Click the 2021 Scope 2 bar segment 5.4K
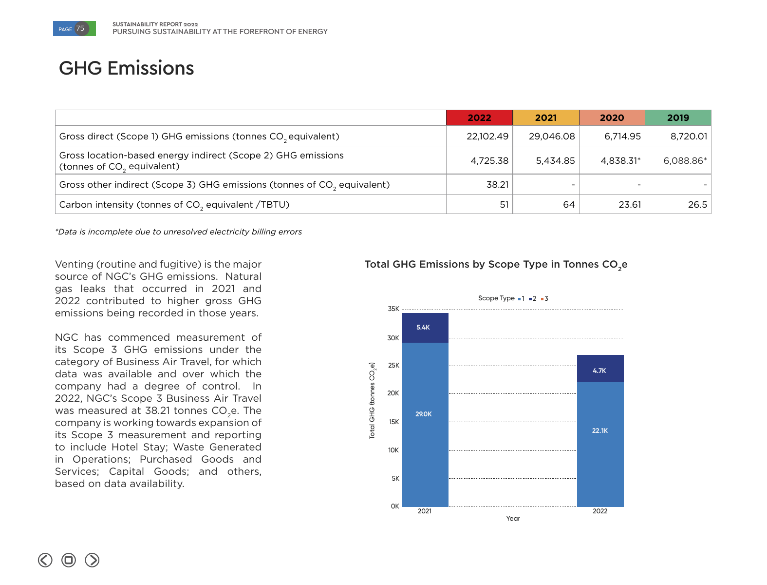Screen dimensions: 767x585 click(x=425, y=328)
